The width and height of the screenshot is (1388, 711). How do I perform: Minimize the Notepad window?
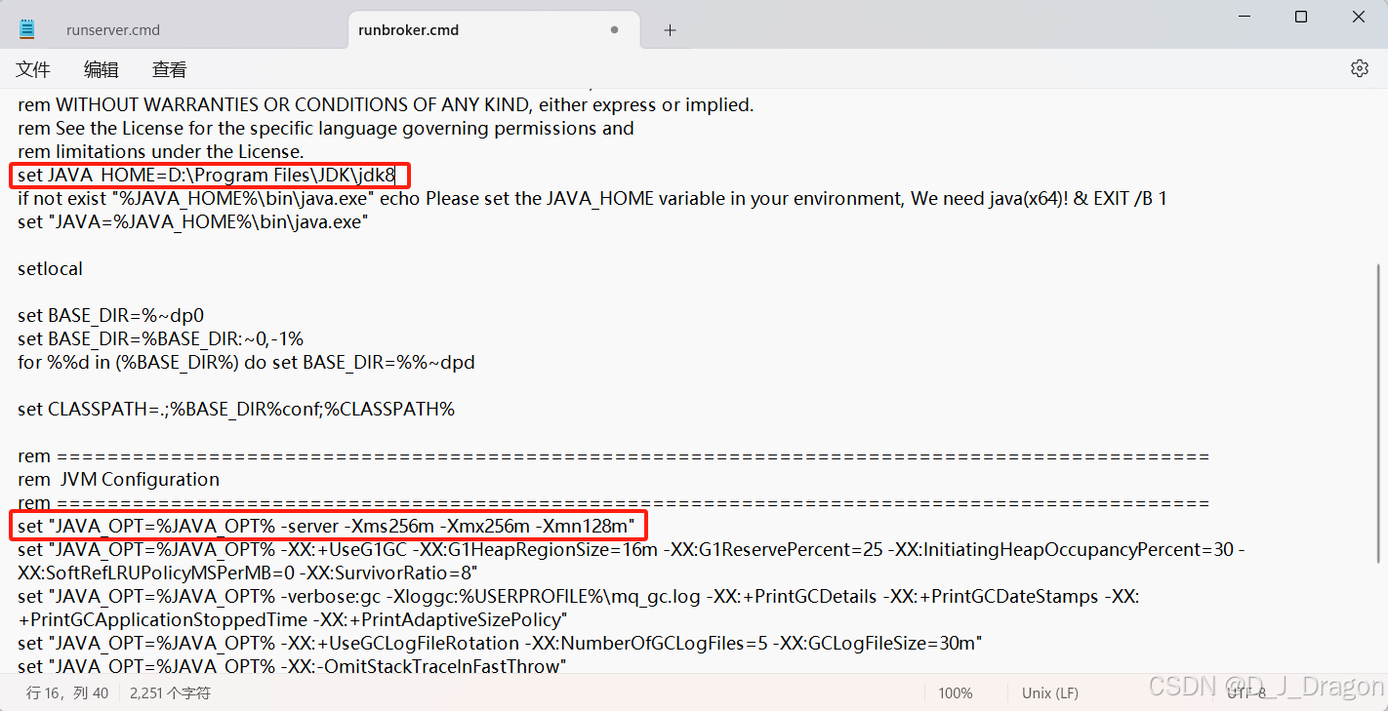(x=1244, y=17)
